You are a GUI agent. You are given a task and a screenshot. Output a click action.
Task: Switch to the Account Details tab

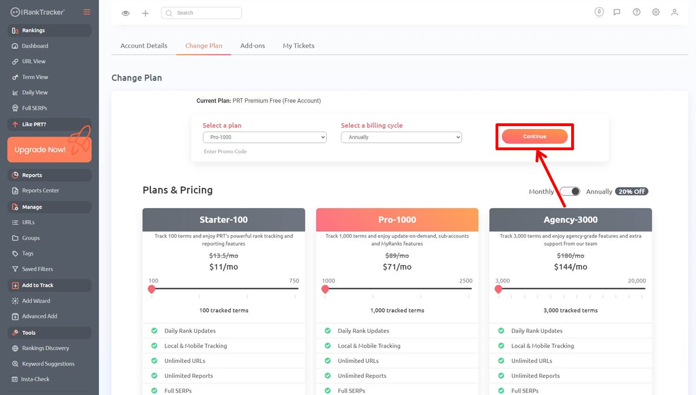(144, 45)
